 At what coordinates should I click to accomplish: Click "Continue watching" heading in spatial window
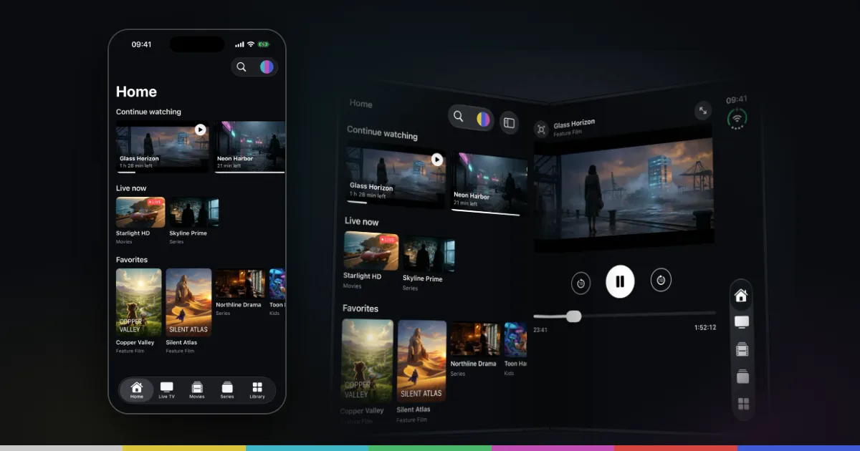point(382,133)
